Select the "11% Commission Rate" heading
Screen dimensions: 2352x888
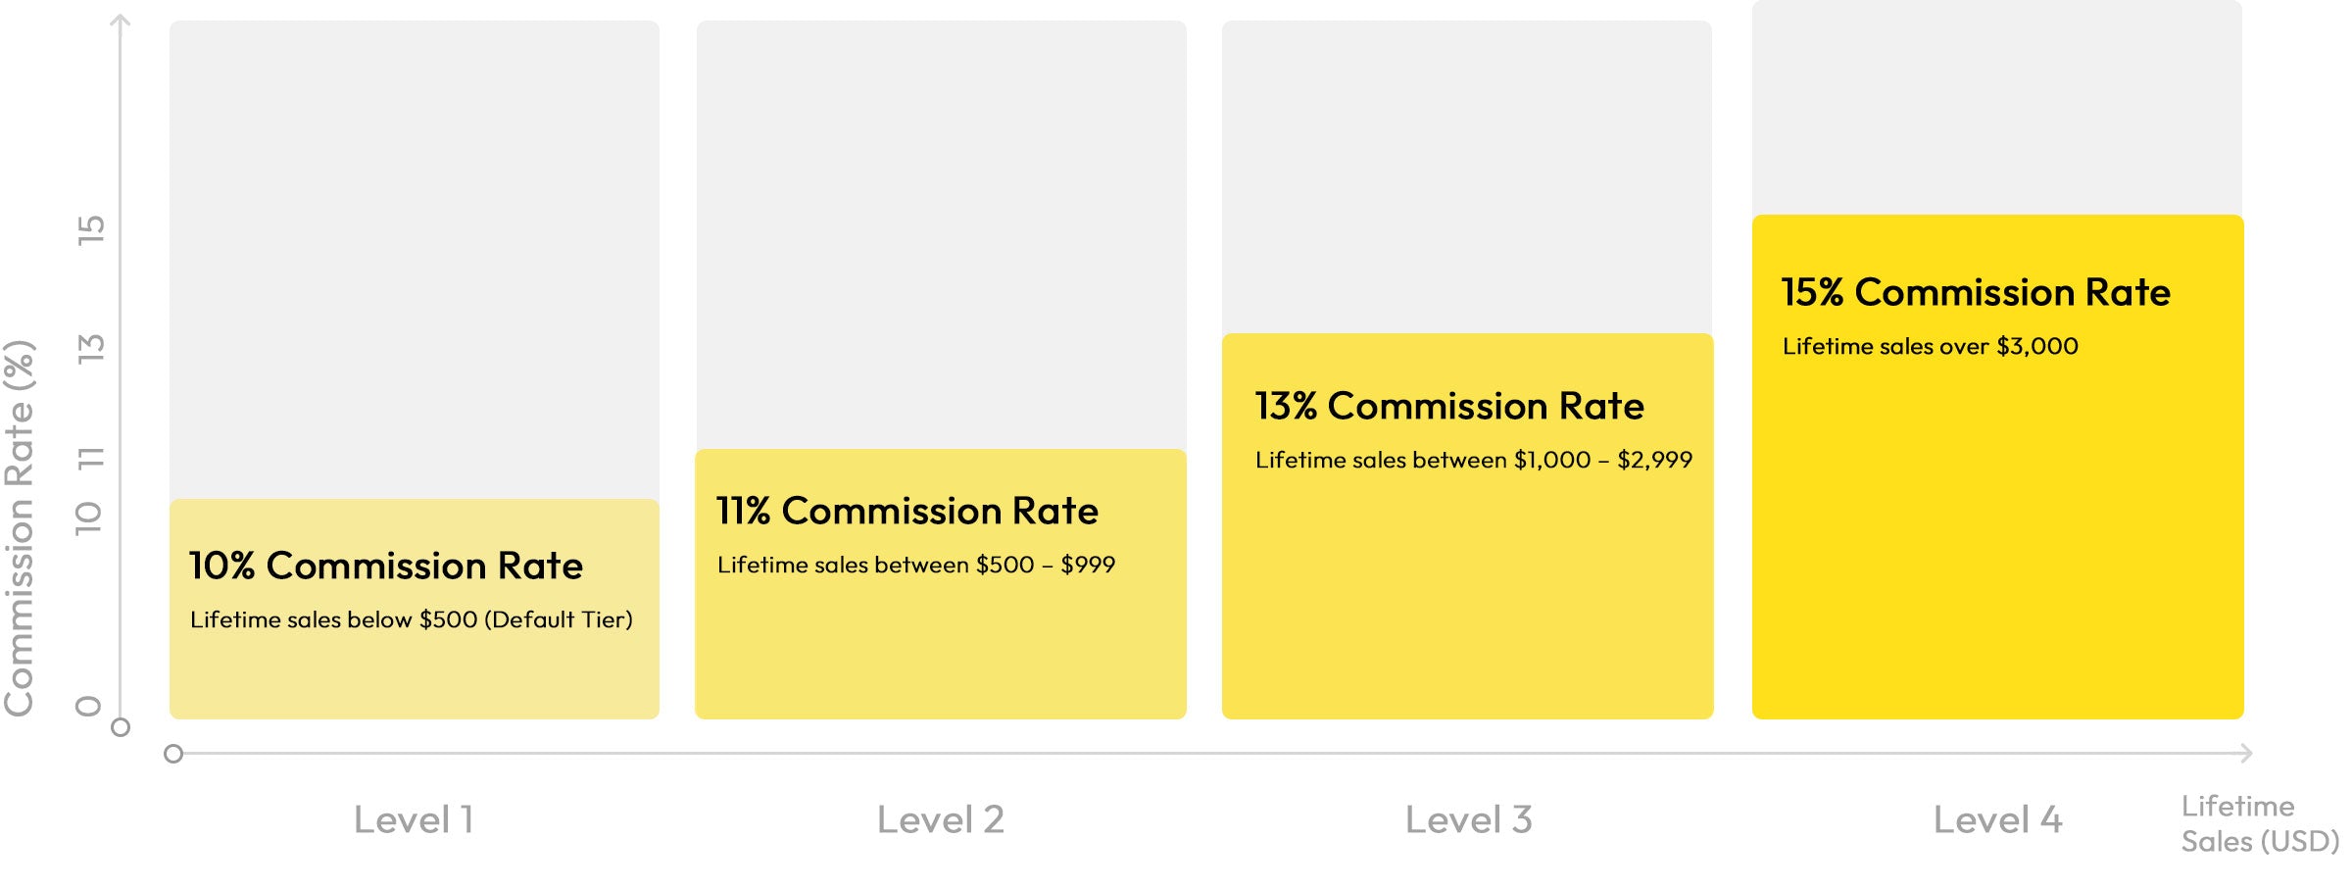coord(907,511)
